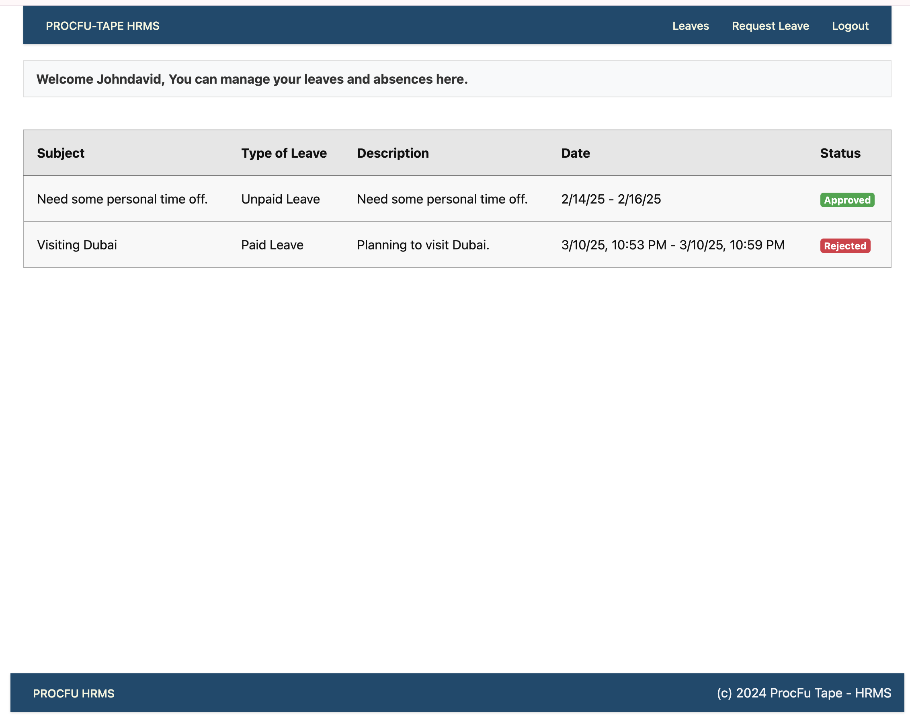Select the Visiting Dubai subject cell
The image size is (910, 720).
tap(77, 245)
